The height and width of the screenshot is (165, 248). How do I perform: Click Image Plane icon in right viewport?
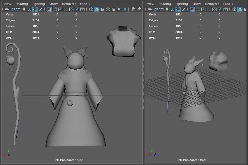(x=172, y=9)
